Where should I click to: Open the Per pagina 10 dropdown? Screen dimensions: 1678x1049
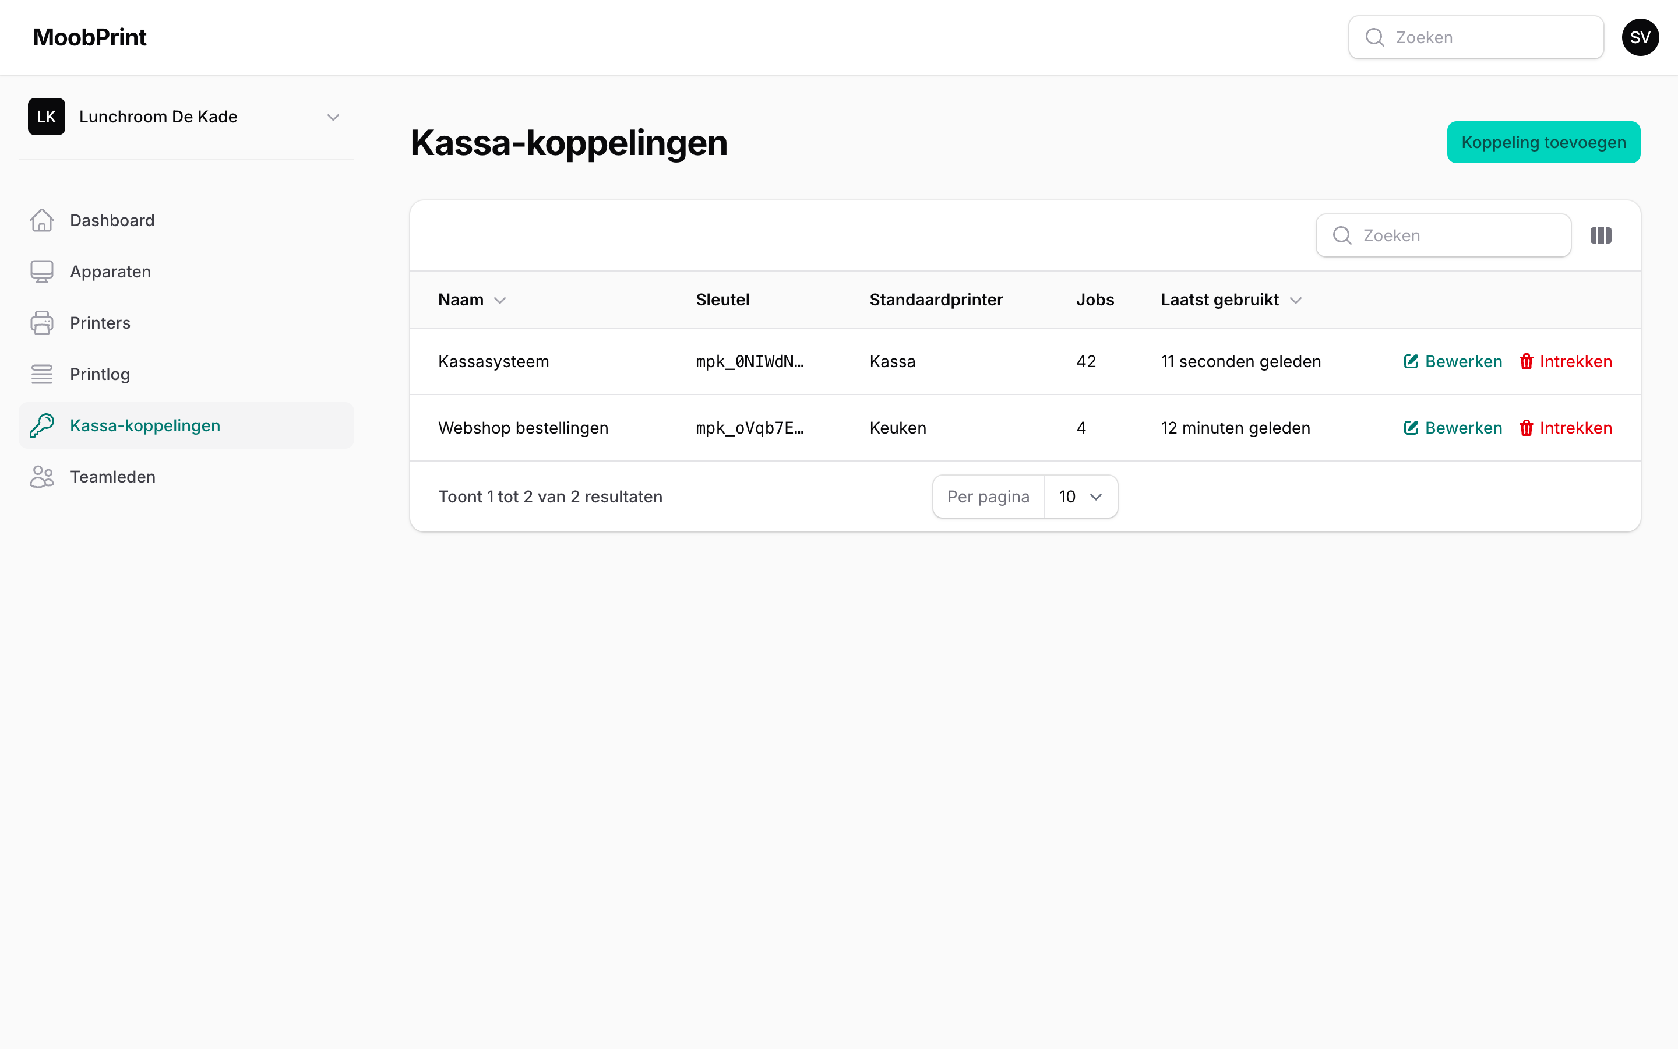coord(1080,497)
